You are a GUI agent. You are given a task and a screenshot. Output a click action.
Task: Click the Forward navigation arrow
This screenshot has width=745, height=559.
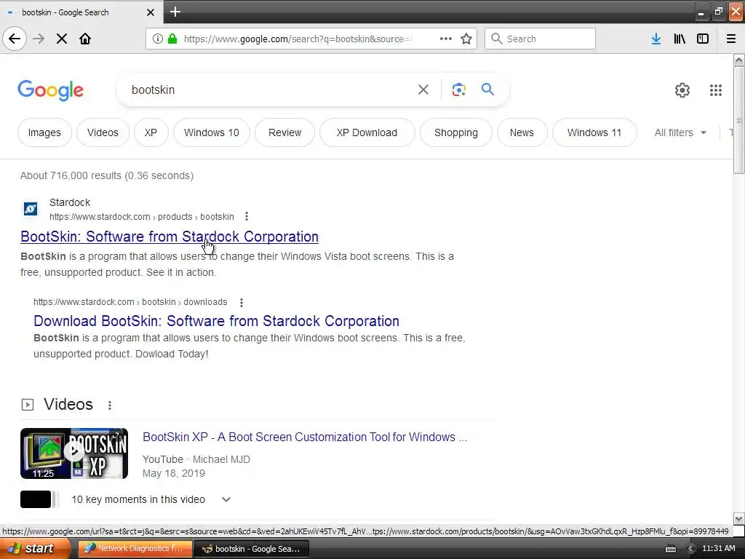pos(39,39)
